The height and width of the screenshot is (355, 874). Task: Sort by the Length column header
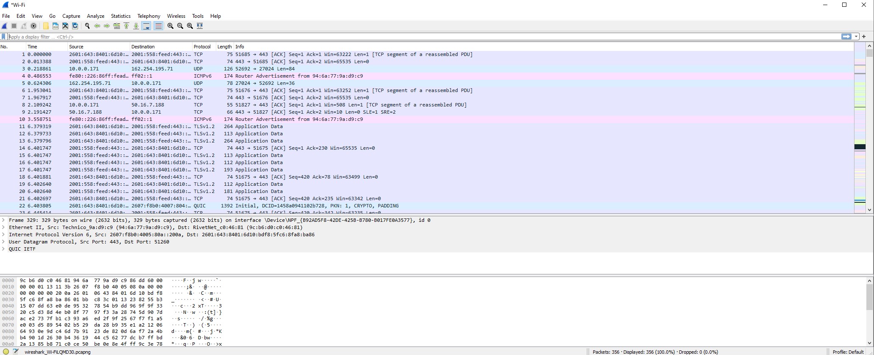[x=225, y=47]
